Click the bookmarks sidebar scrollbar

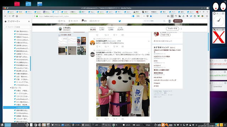(x=31, y=64)
